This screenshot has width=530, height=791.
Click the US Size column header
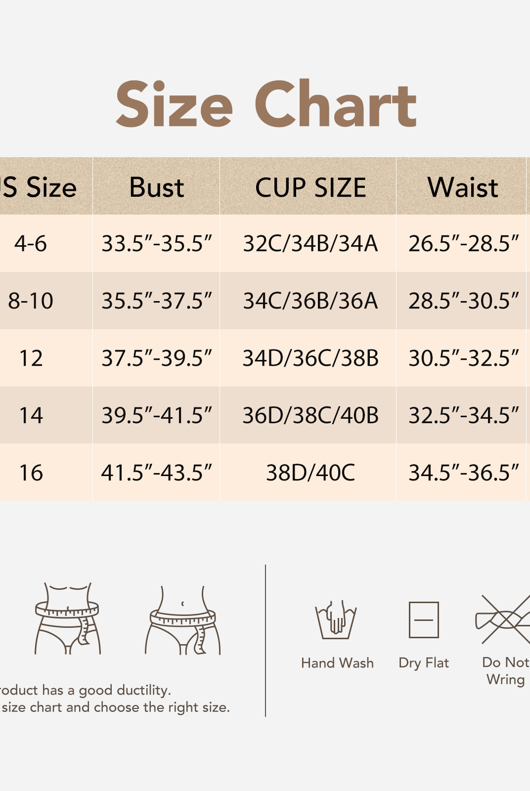pyautogui.click(x=40, y=187)
